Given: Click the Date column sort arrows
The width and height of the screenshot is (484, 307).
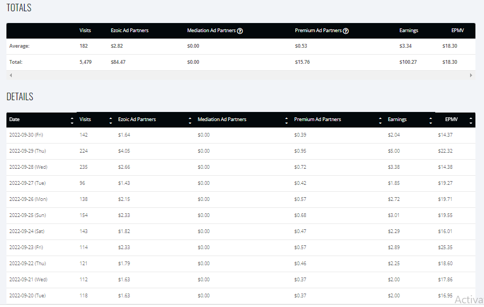Looking at the screenshot, I should tap(72, 121).
